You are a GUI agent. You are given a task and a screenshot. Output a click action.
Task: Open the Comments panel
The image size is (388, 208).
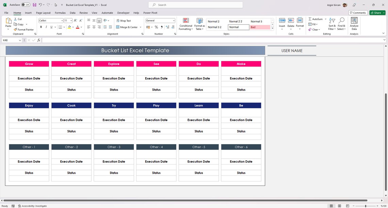tap(358, 13)
